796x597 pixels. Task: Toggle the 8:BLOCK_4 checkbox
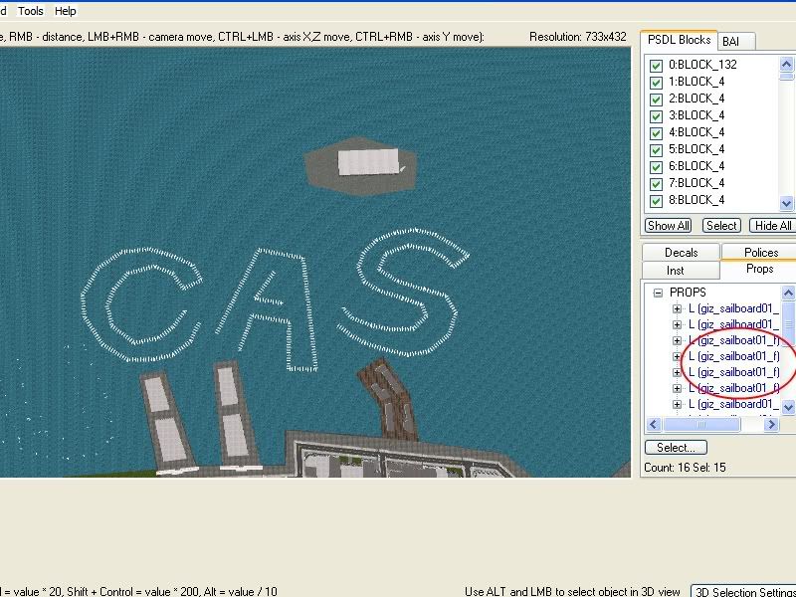pyautogui.click(x=656, y=200)
